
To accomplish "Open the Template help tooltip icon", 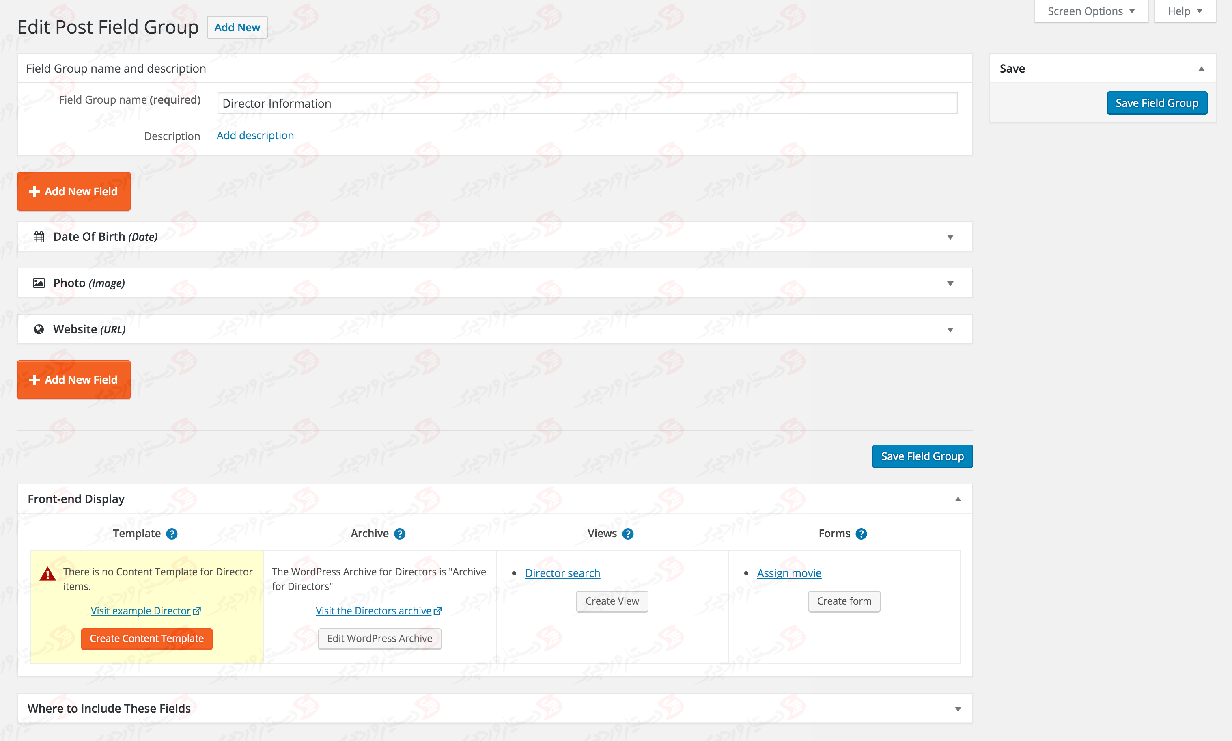I will click(171, 534).
